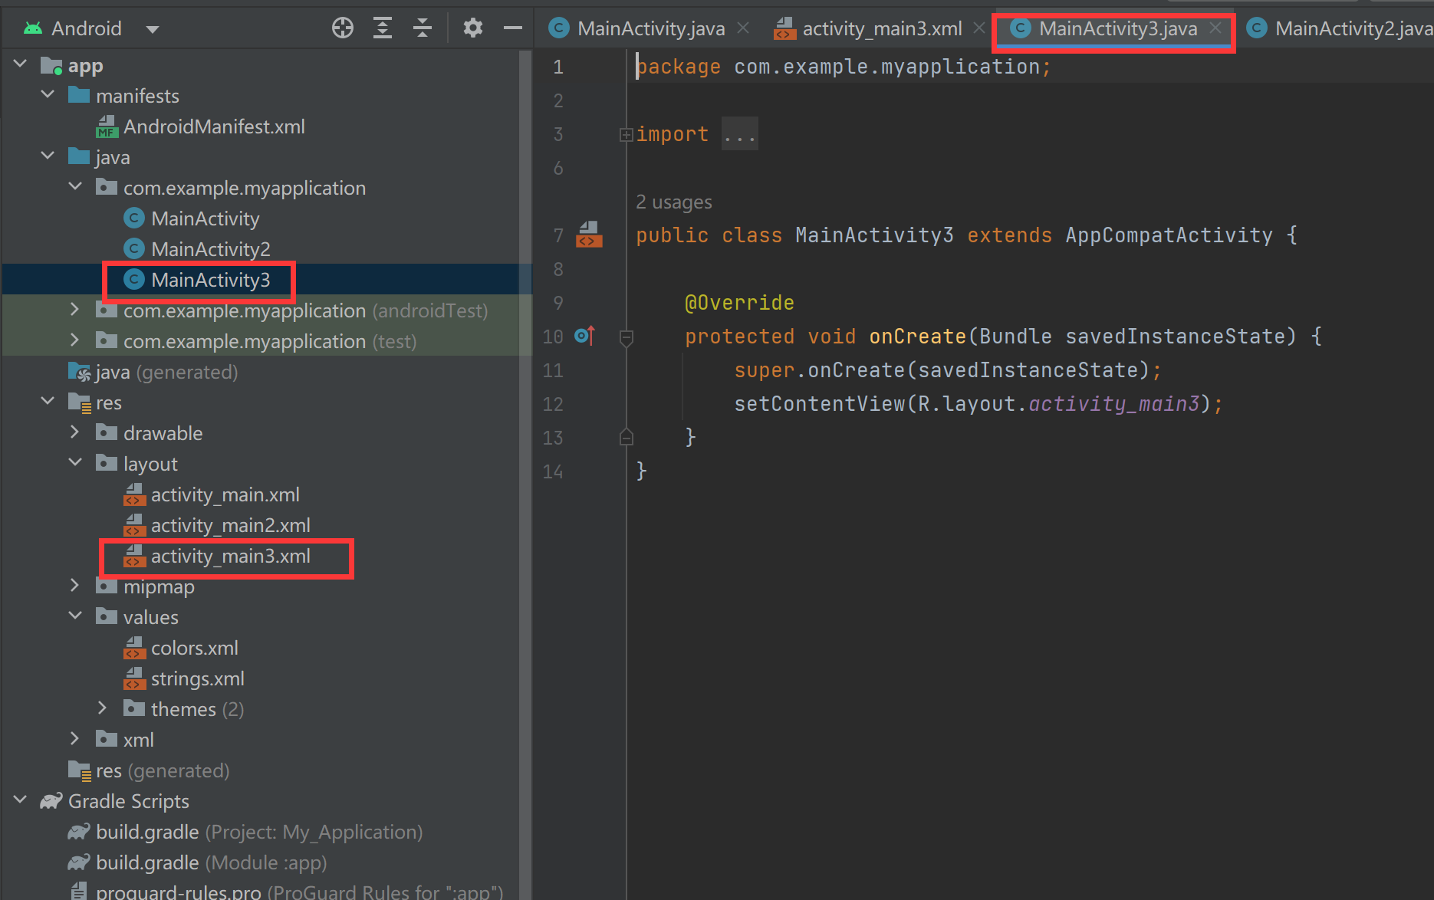
Task: Click the related XML file gutter icon on line 7
Action: (589, 235)
